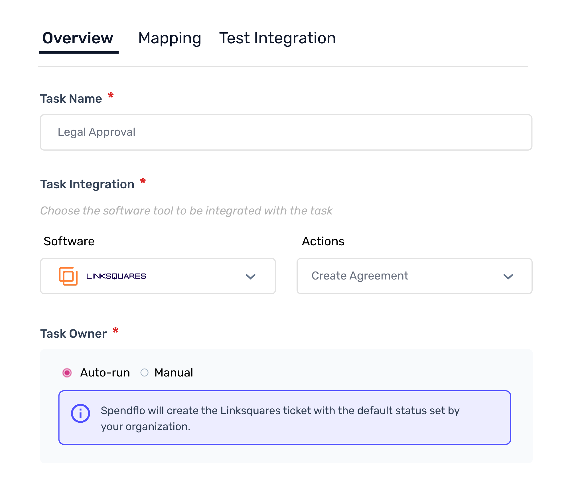Viewport: 576px width, 494px height.
Task: Click the Task Integration heading label
Action: pyautogui.click(x=87, y=184)
